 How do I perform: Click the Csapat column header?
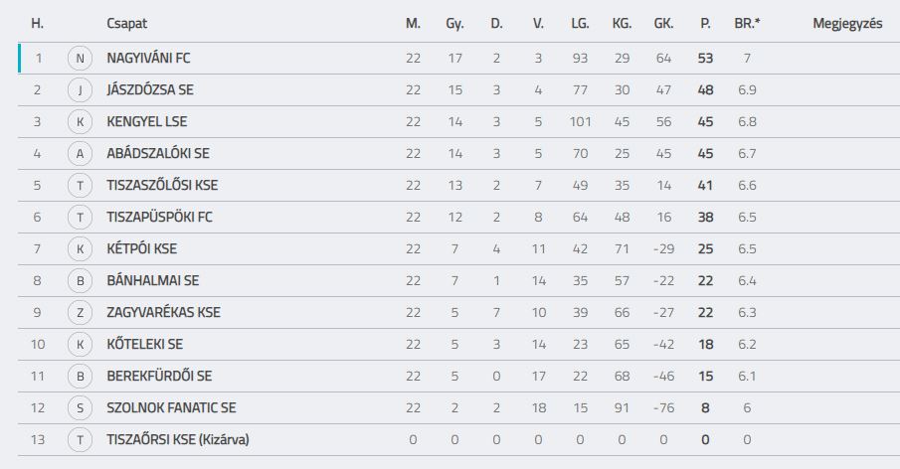tap(127, 24)
